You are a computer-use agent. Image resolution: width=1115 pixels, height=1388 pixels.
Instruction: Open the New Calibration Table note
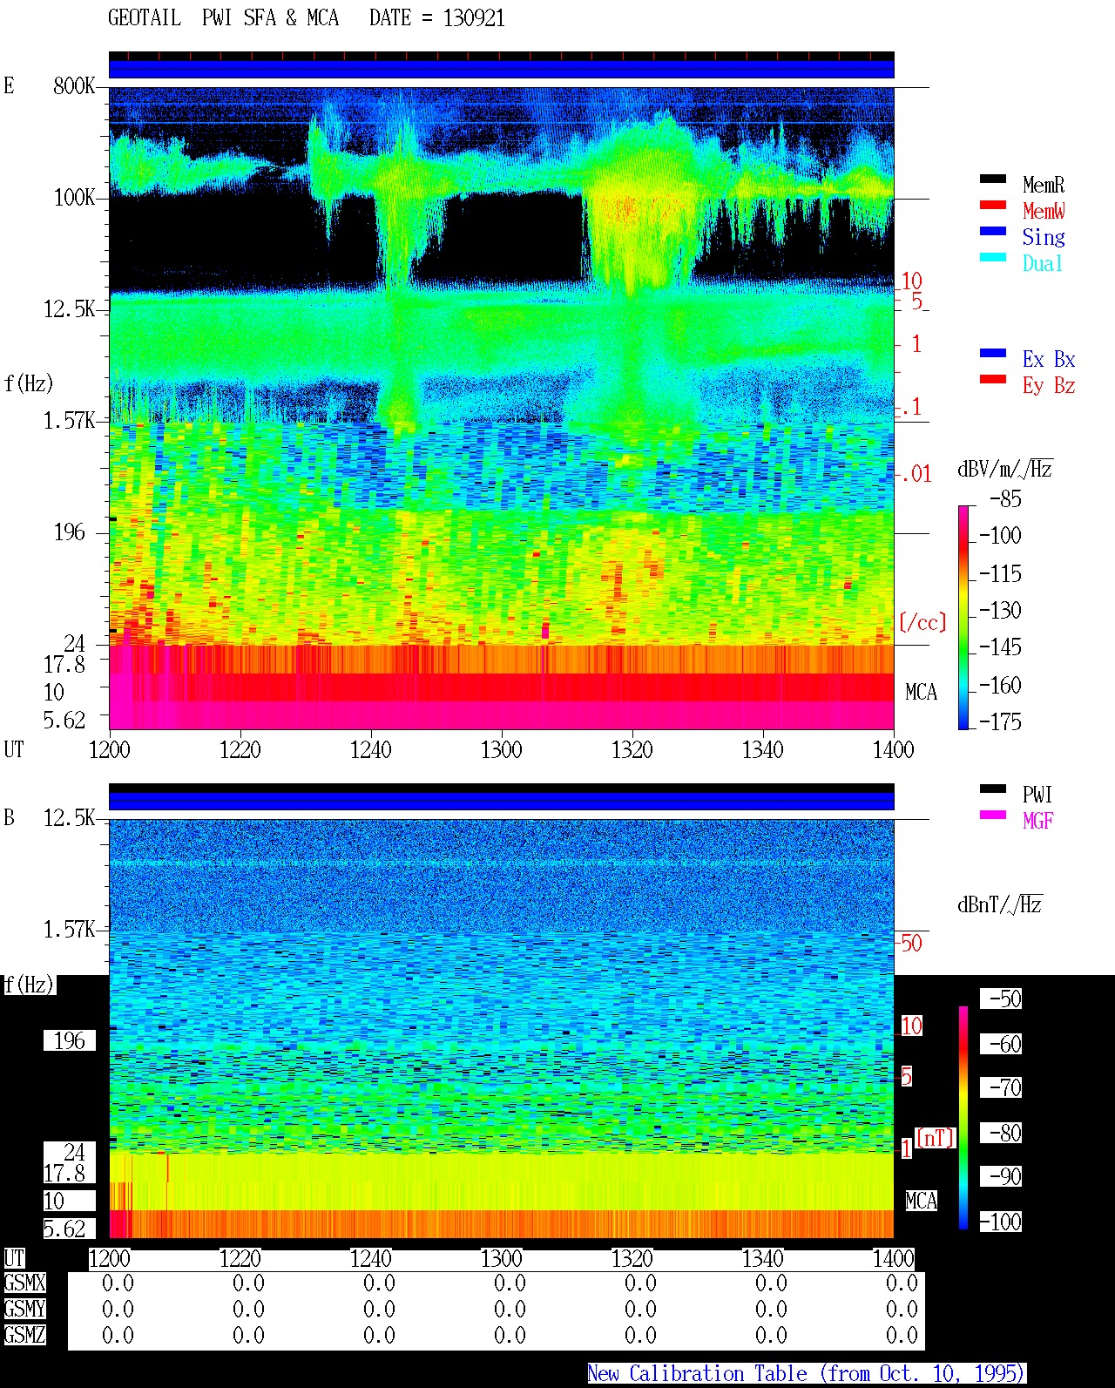tap(807, 1374)
